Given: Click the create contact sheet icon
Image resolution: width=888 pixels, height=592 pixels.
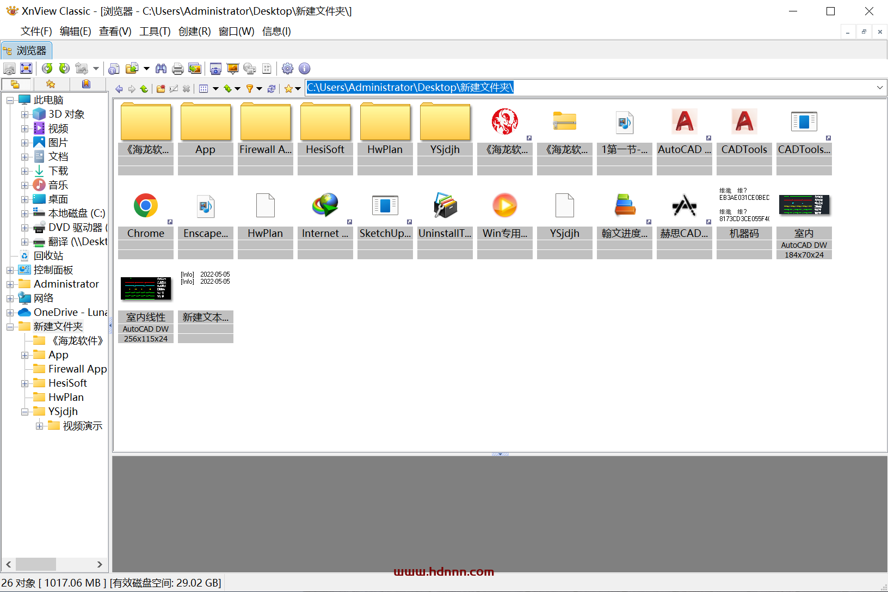Looking at the screenshot, I should tap(267, 69).
